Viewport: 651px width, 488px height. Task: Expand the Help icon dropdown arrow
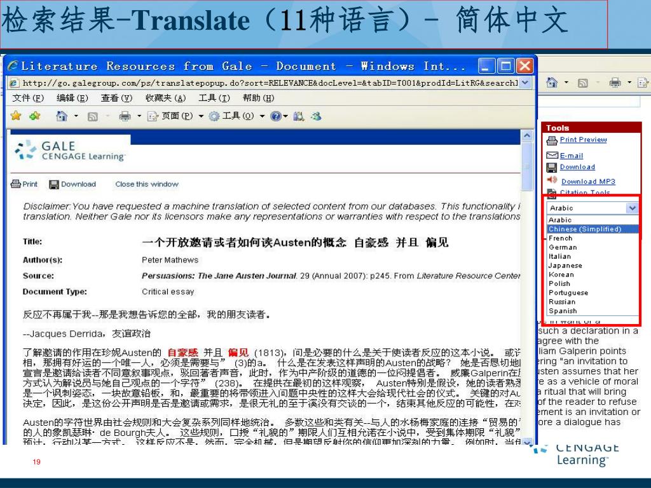285,116
